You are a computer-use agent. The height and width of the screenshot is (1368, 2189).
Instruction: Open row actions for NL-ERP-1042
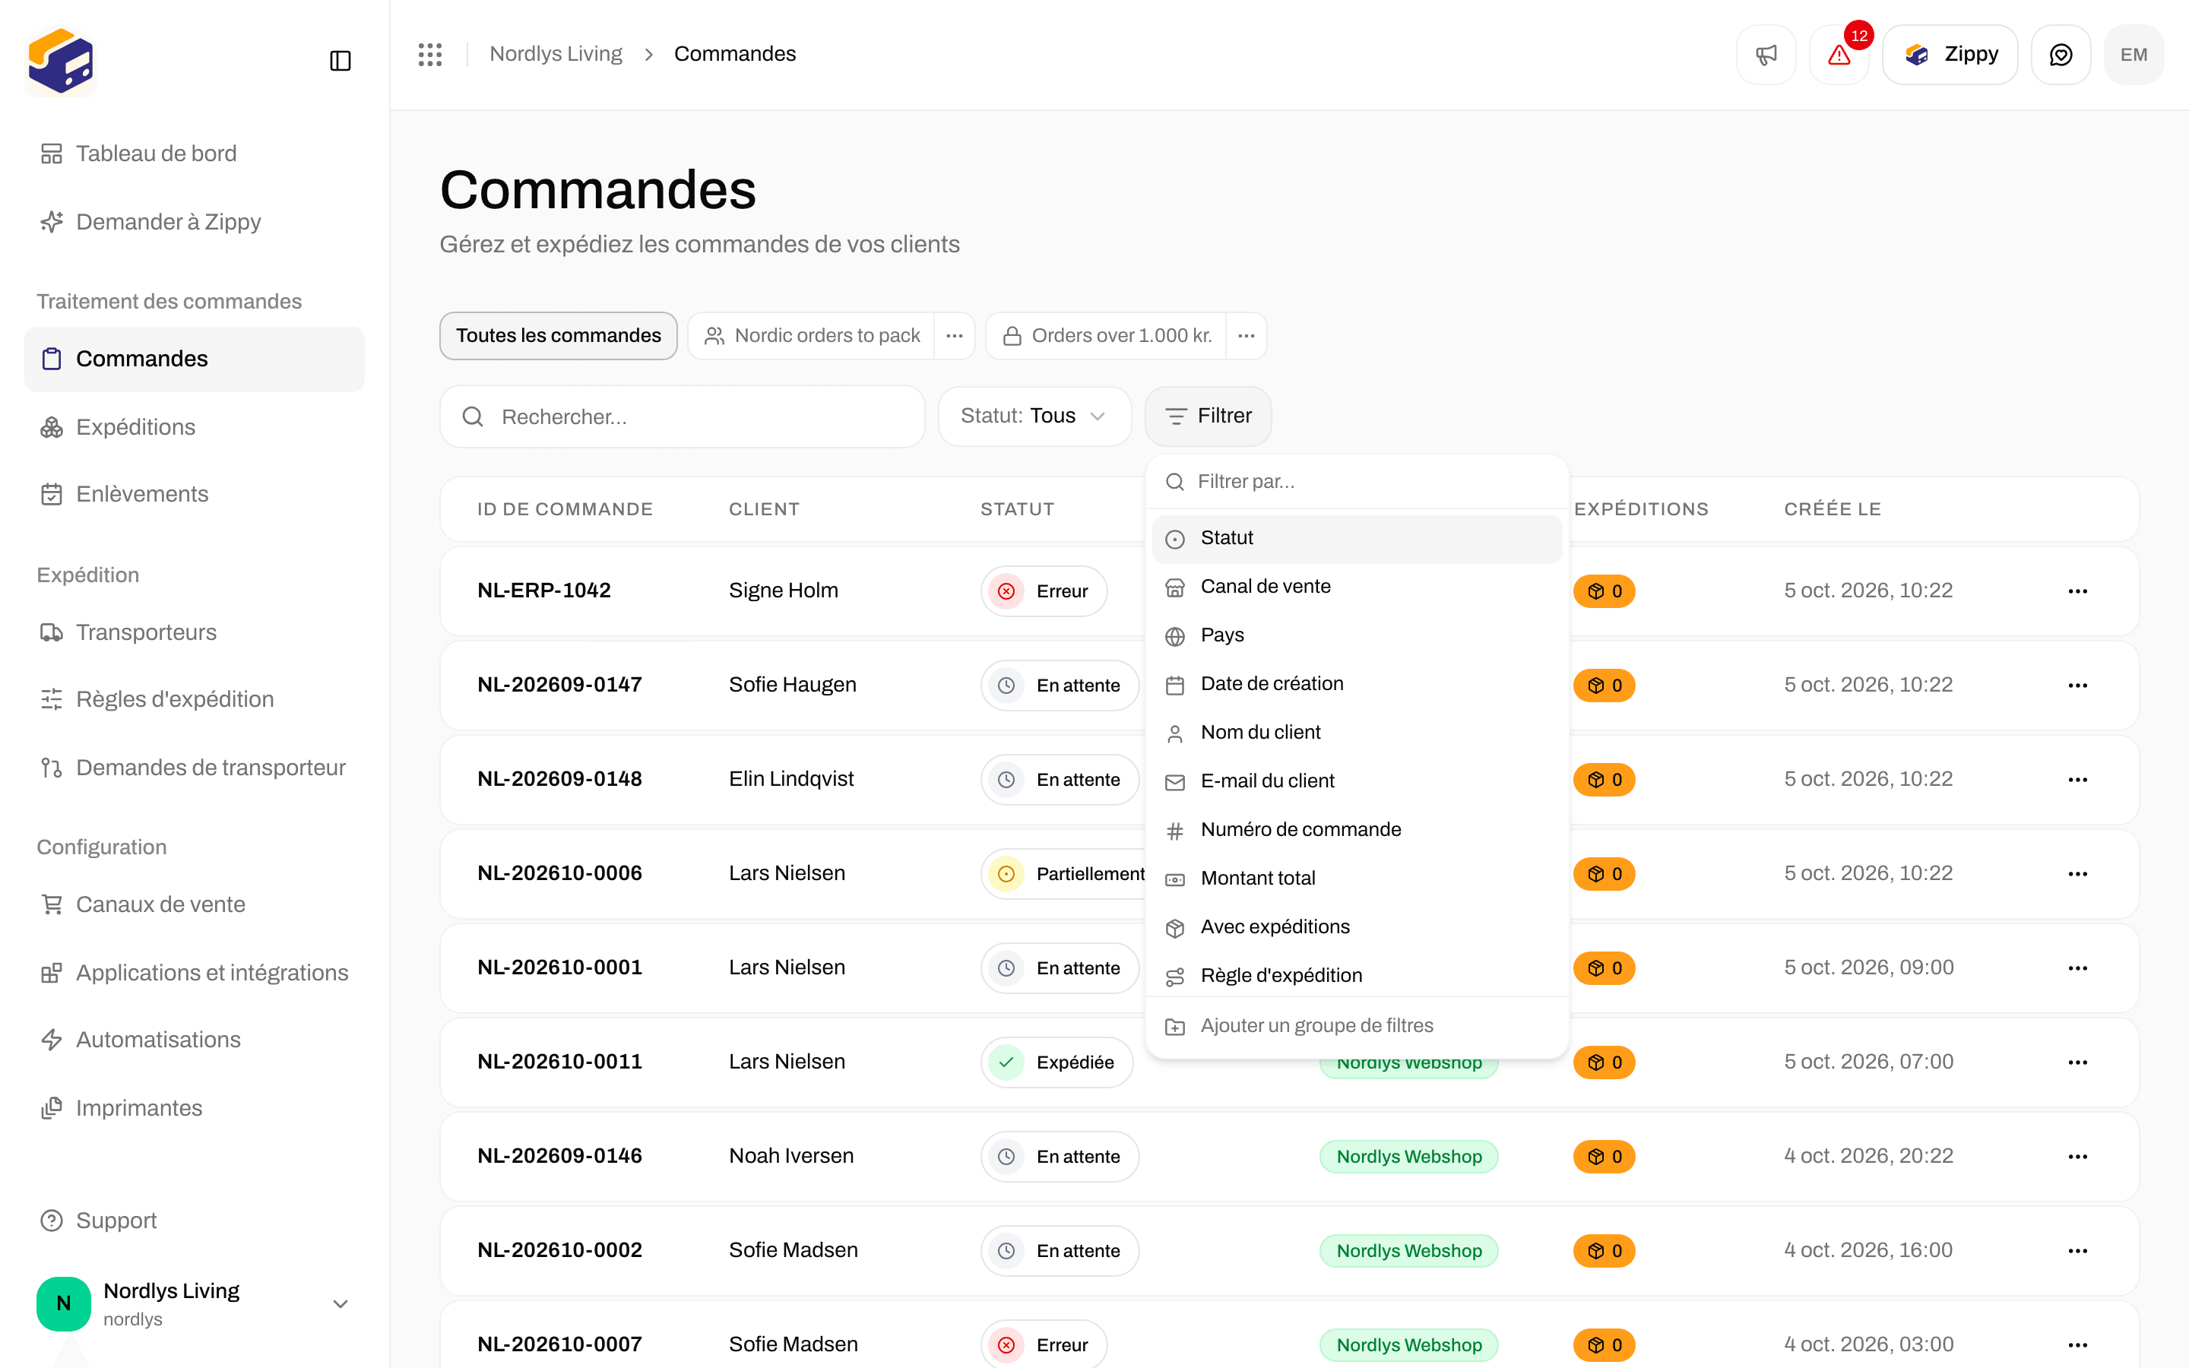point(2078,591)
